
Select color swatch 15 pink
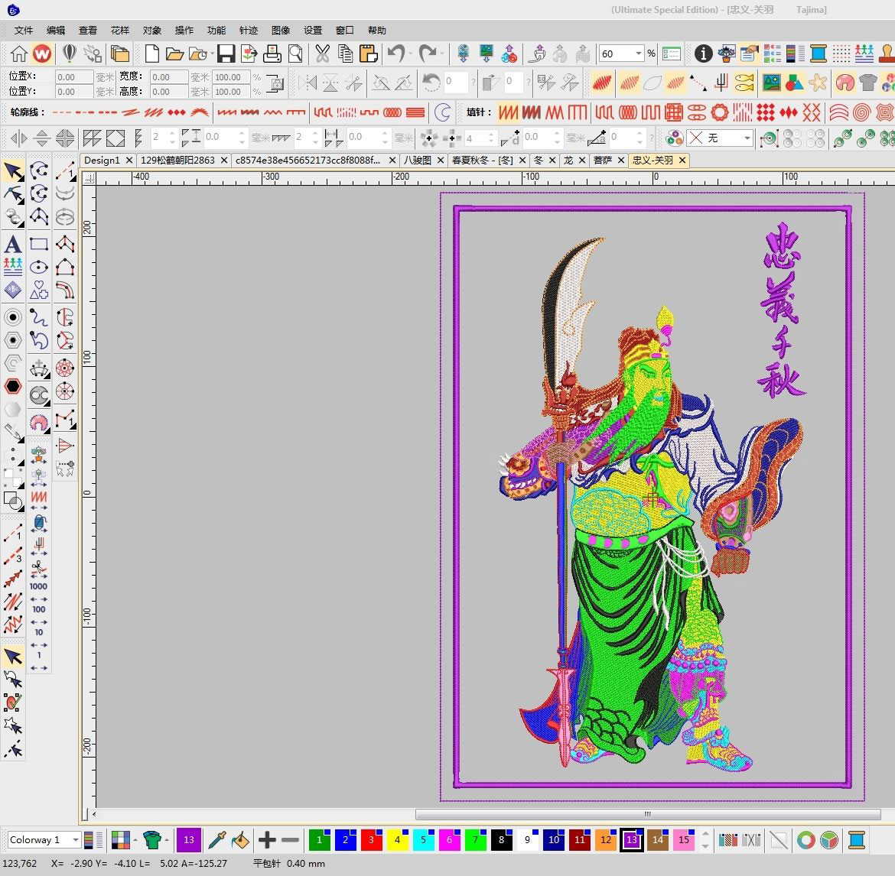click(684, 839)
